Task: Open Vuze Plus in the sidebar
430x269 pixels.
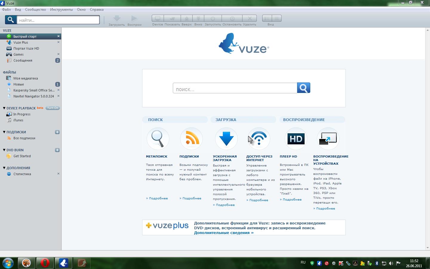Action: coord(21,42)
